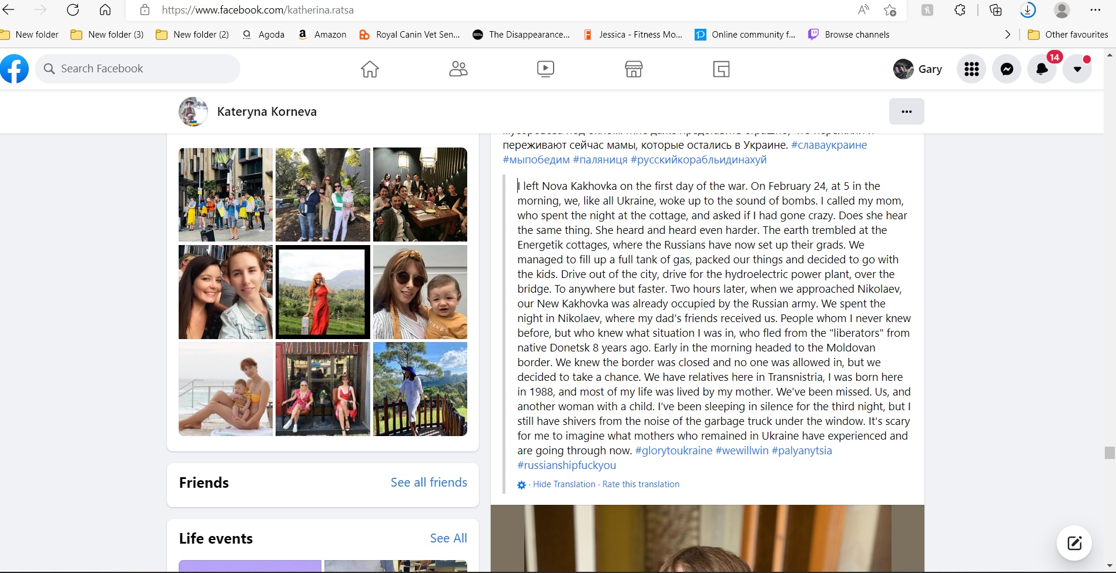Viewport: 1116px width, 573px height.
Task: Open the Online community bookmark
Action: click(745, 35)
